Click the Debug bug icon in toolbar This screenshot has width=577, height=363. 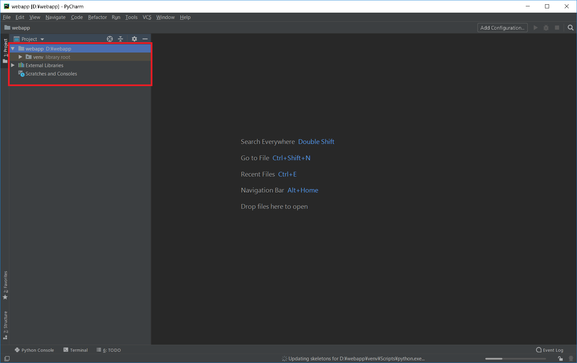click(x=546, y=28)
